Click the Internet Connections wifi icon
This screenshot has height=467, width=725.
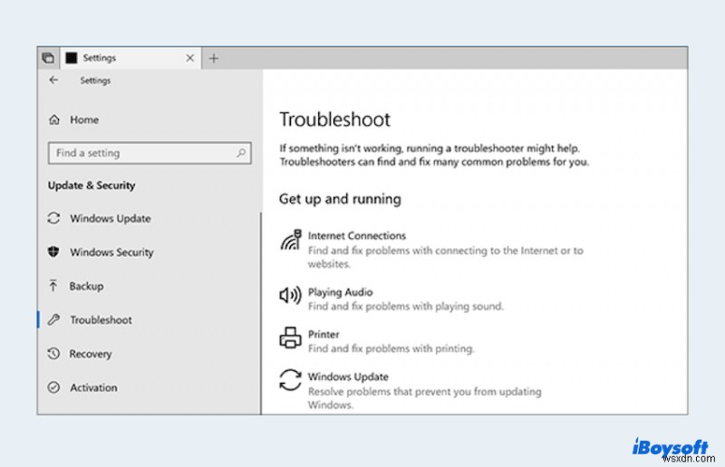290,240
